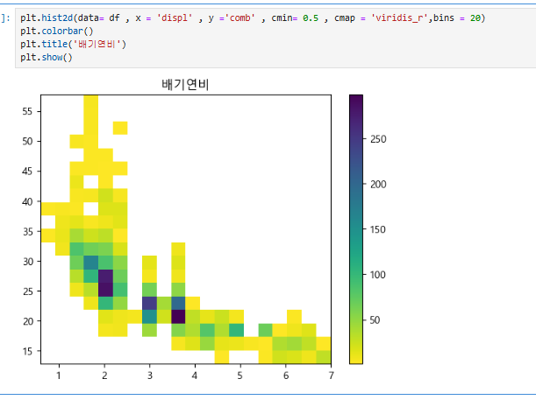Click the vertical viridis colorbar

pyautogui.click(x=356, y=229)
